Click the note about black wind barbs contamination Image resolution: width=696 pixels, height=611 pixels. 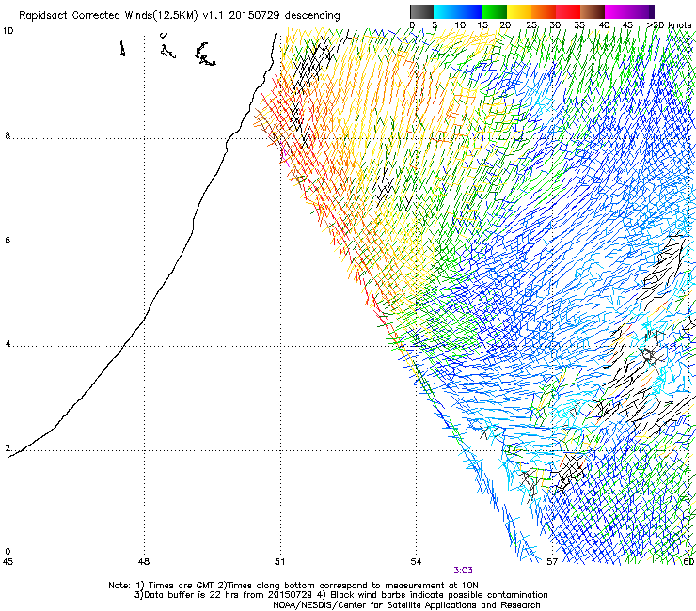439,595
